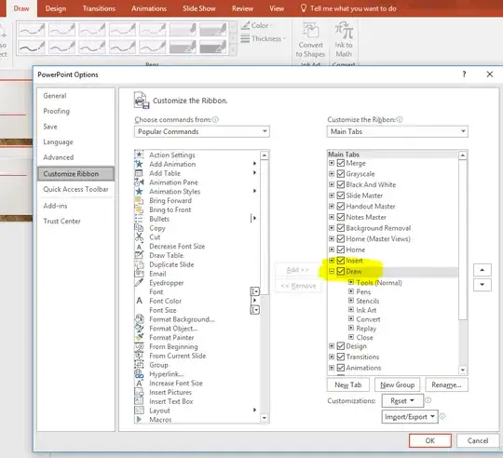Screen dimensions: 503x458
Task: Open the Customize the Ribbon Main Tabs dropdown
Action: coord(397,131)
